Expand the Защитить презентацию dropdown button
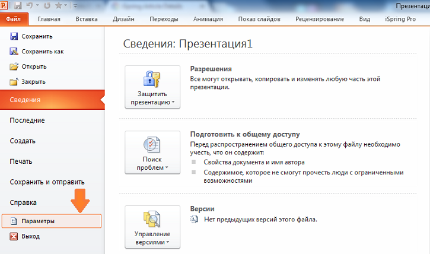 (152, 87)
